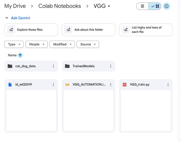This screenshot has width=181, height=142.
Task: Collapse the Ask Gemini section chevron
Action: click(7, 18)
